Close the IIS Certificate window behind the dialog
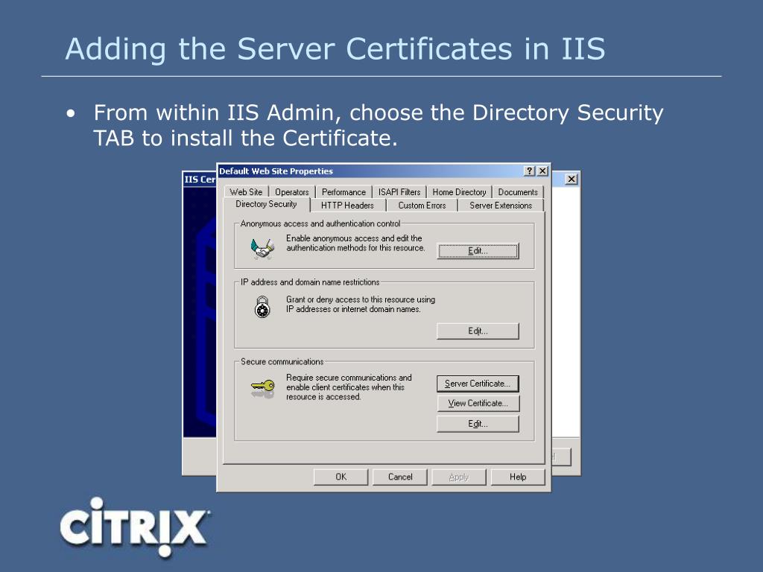763x572 pixels. 572,179
